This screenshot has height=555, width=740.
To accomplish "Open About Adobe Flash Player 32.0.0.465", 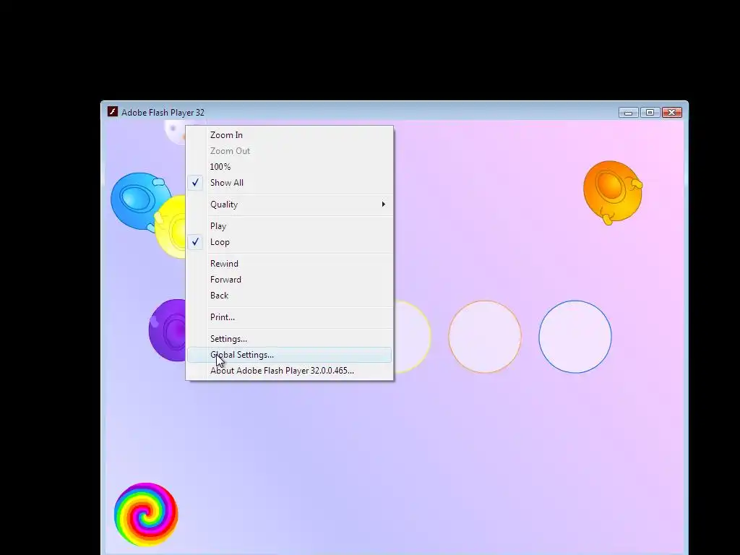I will (289, 371).
